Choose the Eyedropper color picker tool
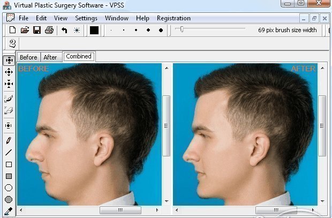 (9, 211)
